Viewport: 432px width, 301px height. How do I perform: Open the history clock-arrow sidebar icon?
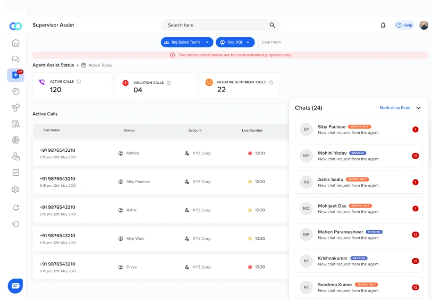[x=16, y=224]
